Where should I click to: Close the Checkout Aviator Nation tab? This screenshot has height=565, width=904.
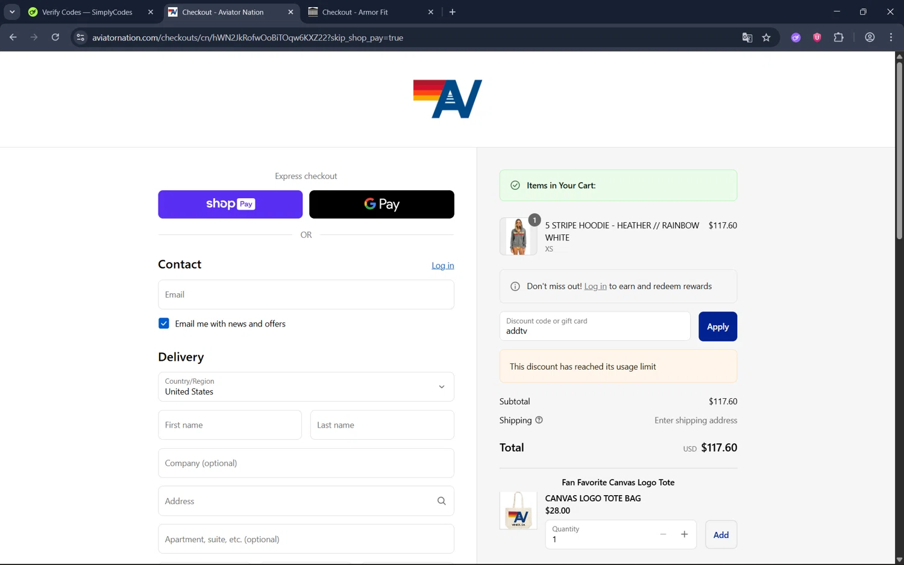tap(290, 12)
